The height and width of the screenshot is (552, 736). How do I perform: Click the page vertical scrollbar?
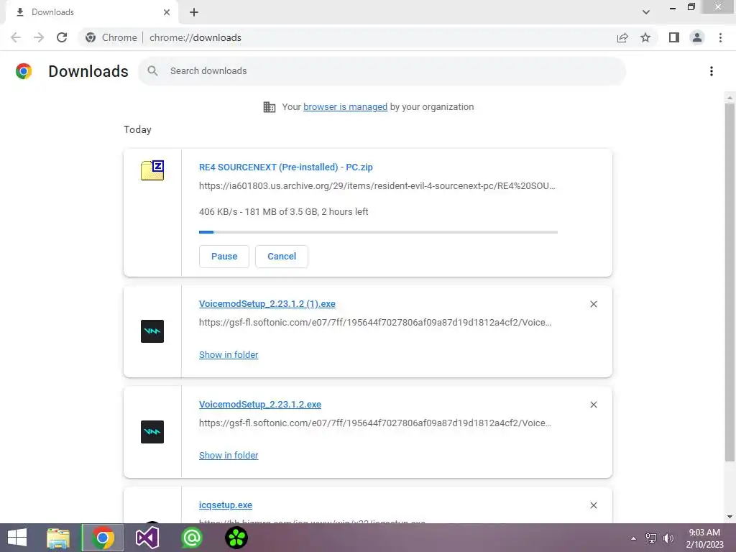pyautogui.click(x=730, y=282)
